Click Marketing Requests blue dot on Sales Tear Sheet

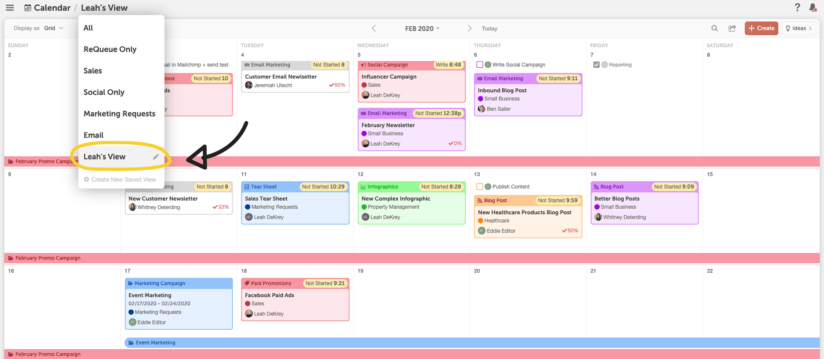(x=248, y=207)
